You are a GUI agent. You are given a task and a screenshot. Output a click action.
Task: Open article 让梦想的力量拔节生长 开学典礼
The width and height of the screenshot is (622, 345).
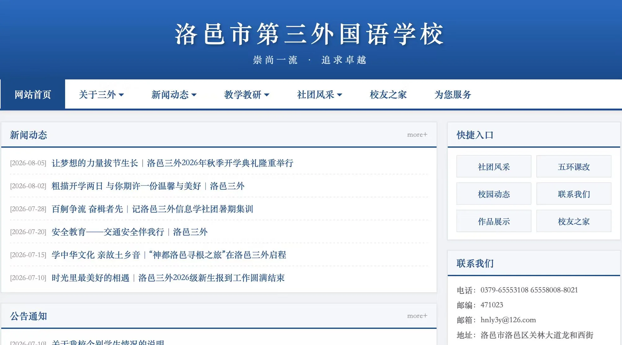click(x=172, y=163)
